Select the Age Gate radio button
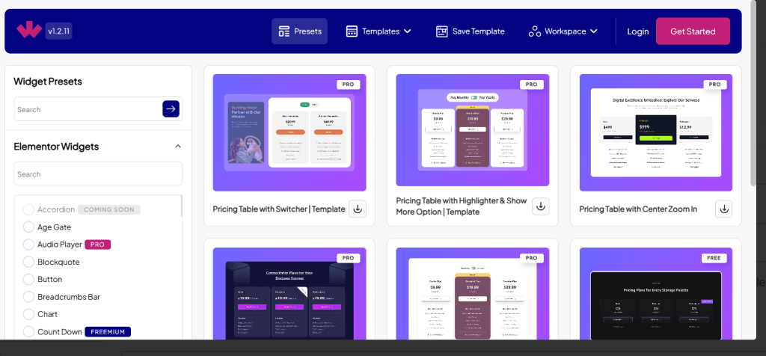The width and height of the screenshot is (766, 356). [29, 227]
